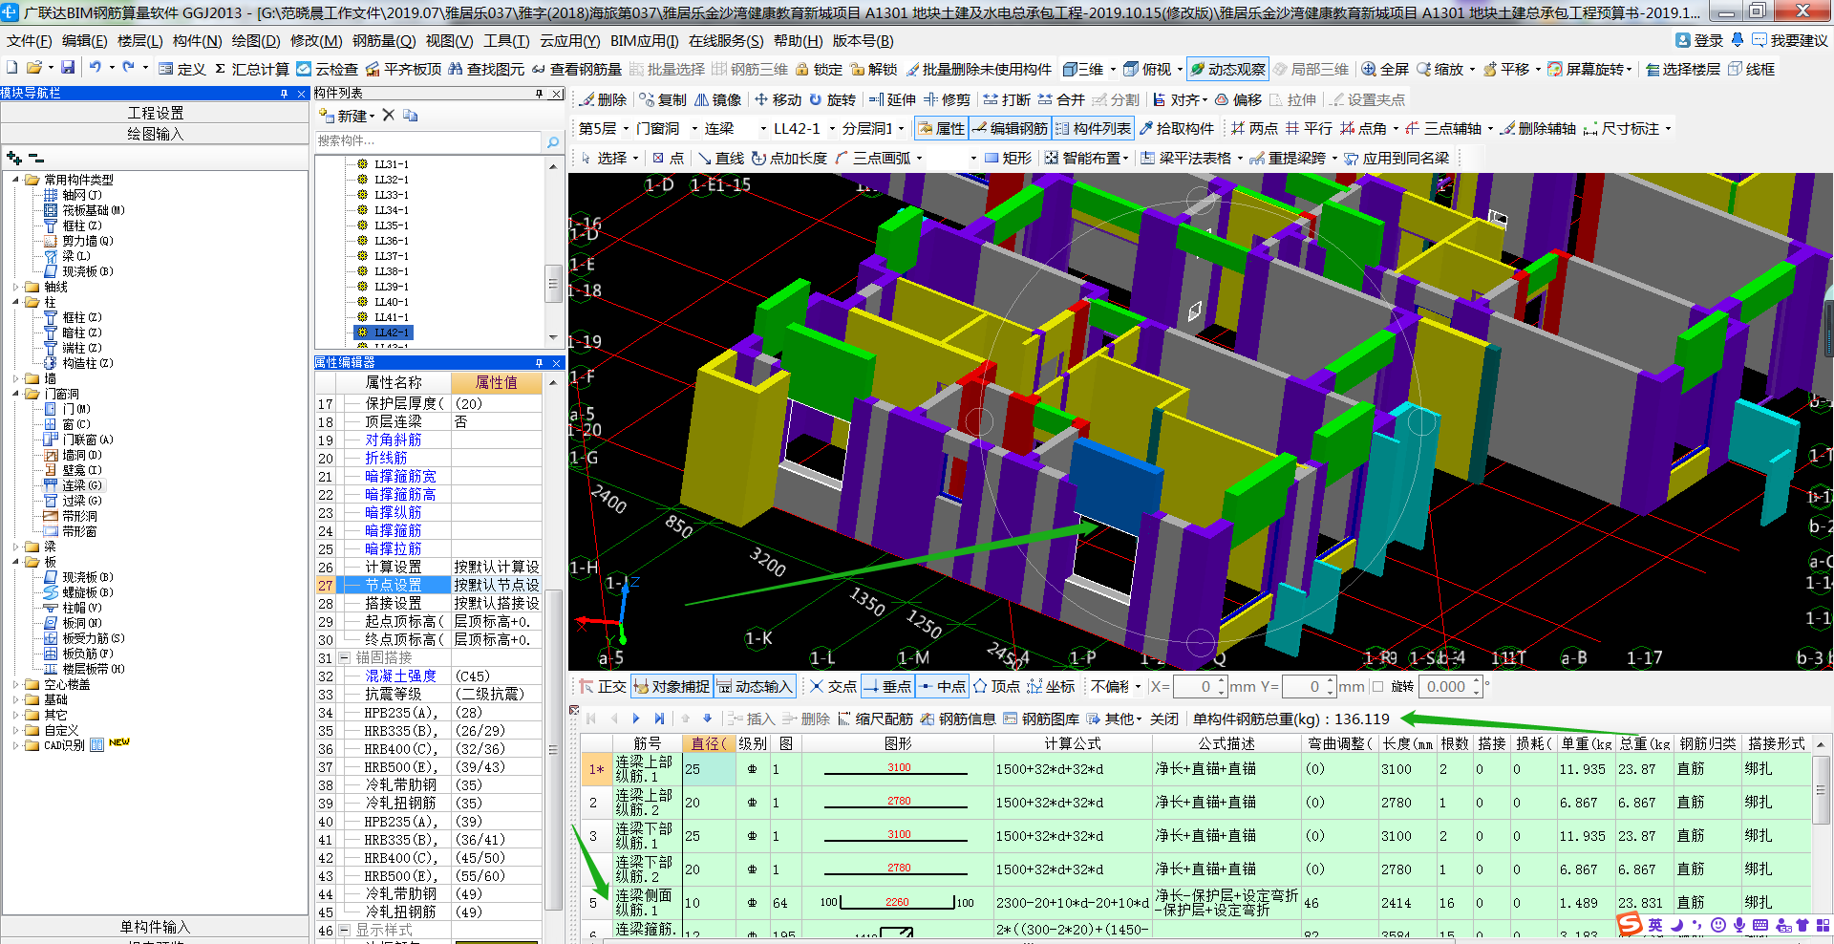The height and width of the screenshot is (944, 1834).
Task: Click the 解锁 unlock icon
Action: point(874,69)
